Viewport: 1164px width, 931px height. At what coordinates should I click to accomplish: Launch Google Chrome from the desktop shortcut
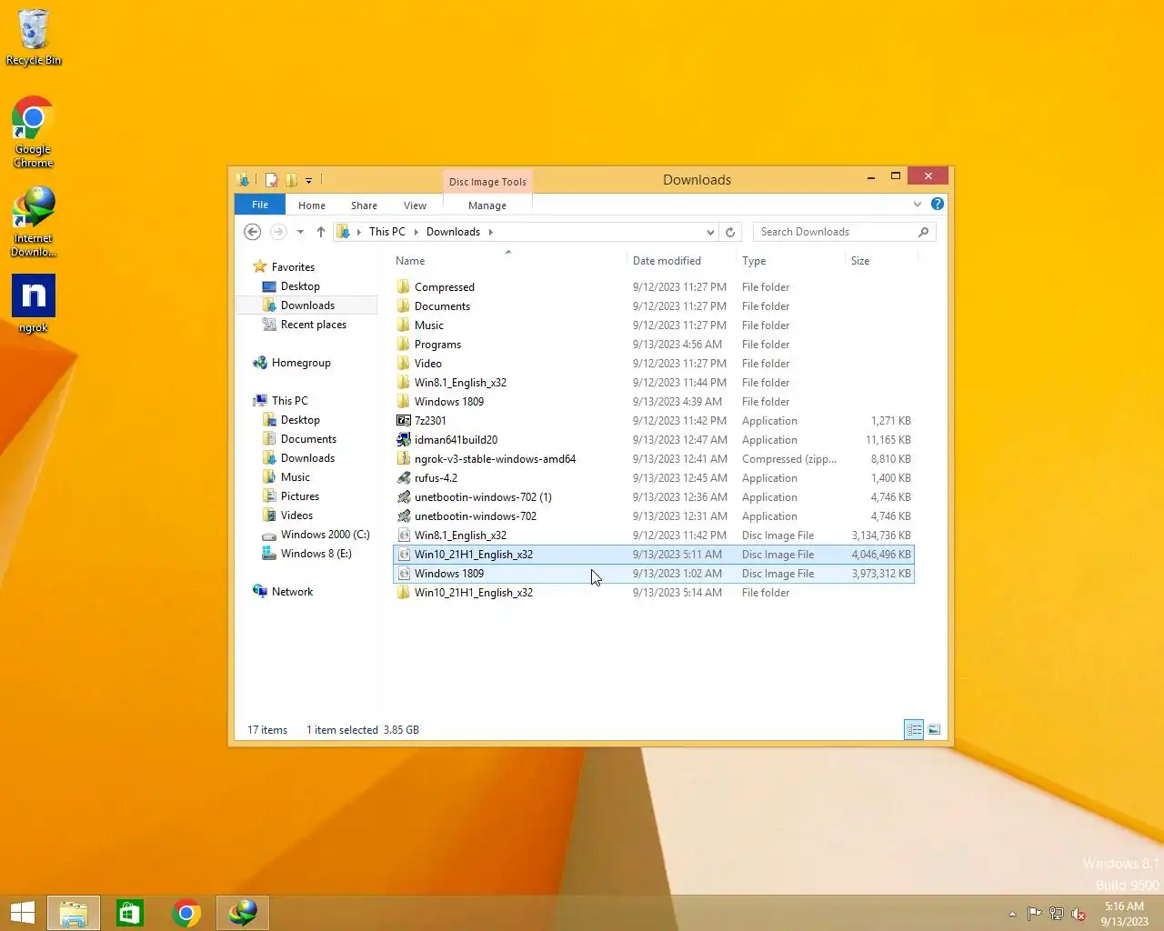click(34, 133)
